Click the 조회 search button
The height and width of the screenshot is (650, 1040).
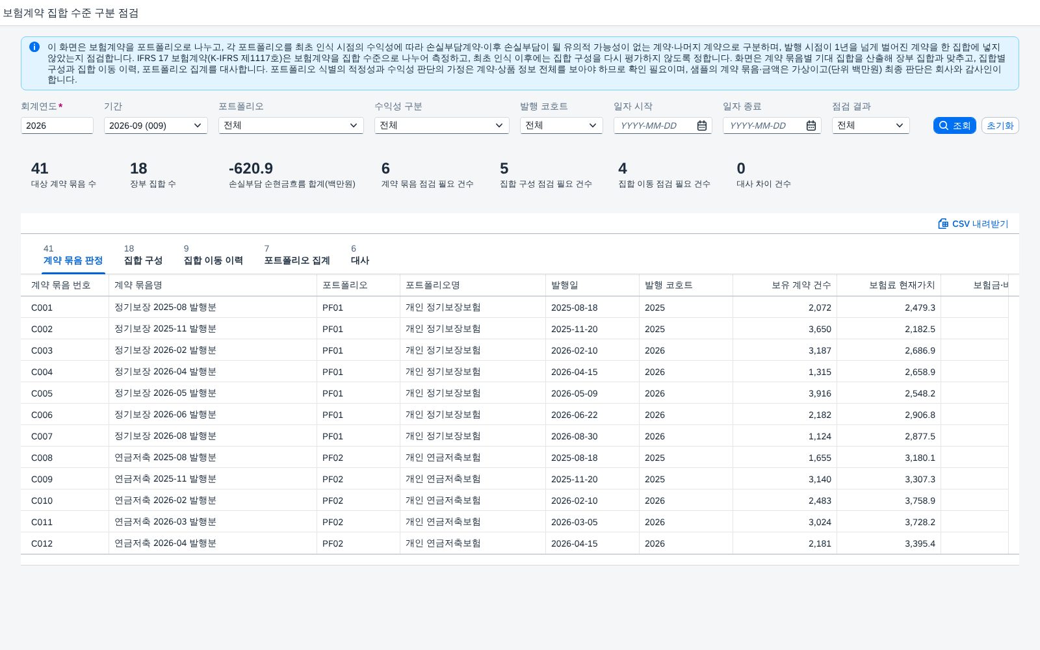955,125
